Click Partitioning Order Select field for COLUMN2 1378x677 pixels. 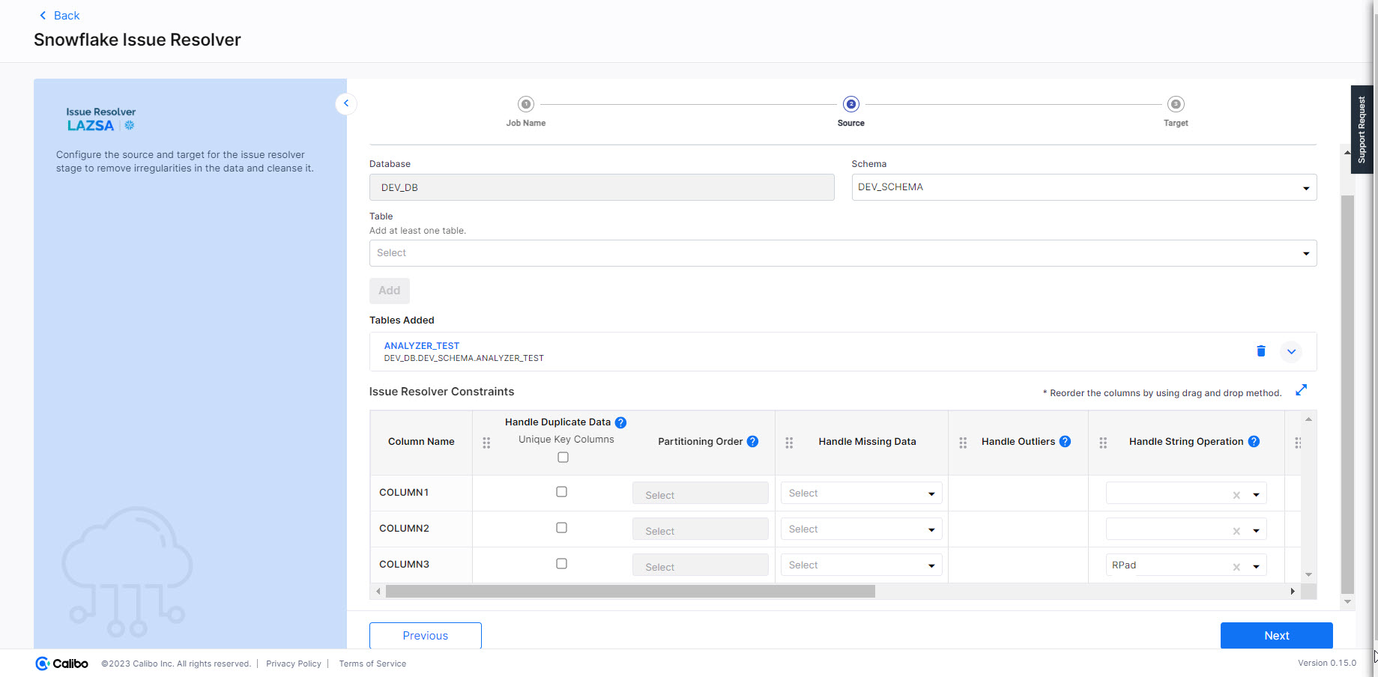pos(700,529)
